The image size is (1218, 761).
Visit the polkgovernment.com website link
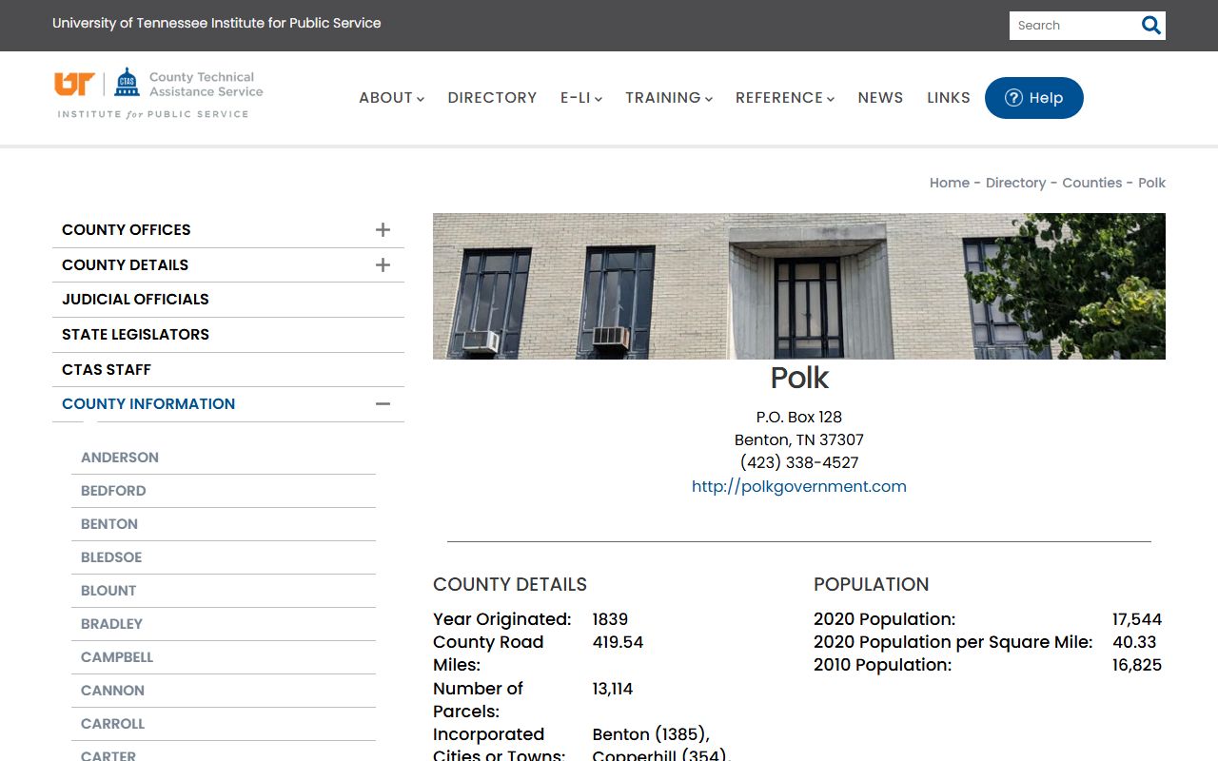799,486
